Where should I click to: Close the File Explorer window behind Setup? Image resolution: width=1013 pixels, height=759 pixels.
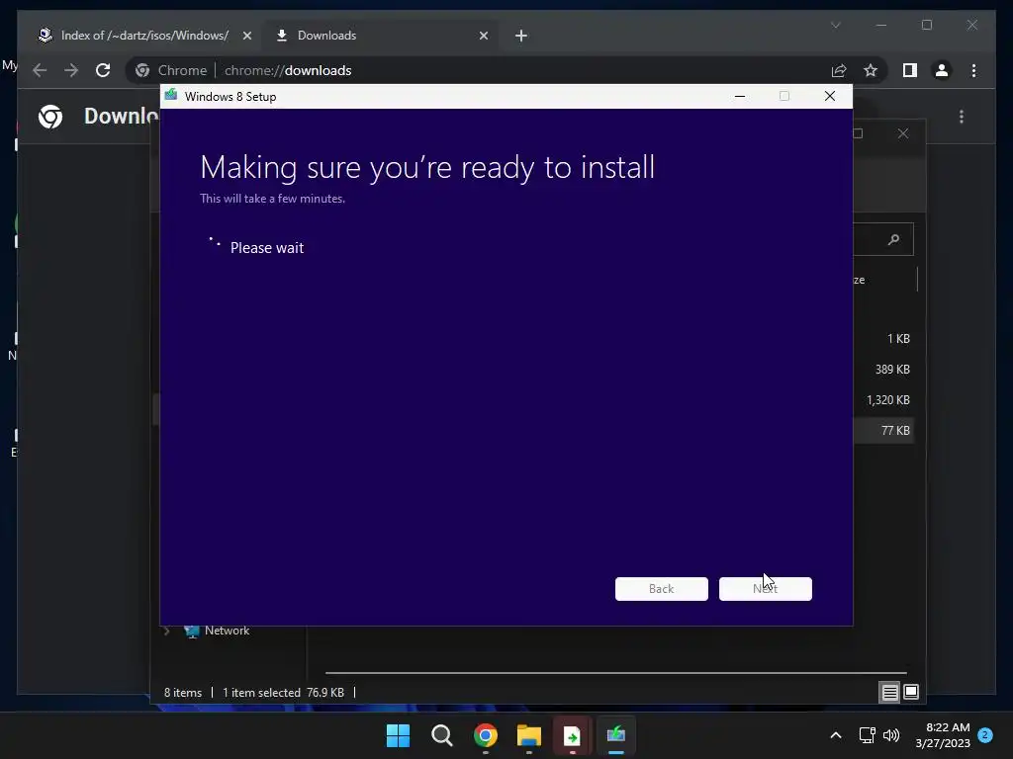[x=902, y=133]
